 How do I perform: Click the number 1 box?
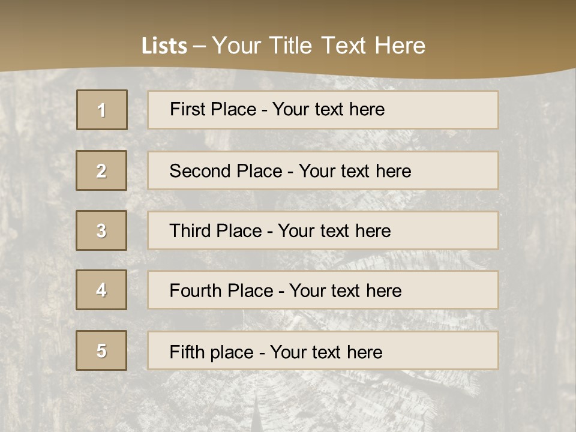pyautogui.click(x=102, y=110)
